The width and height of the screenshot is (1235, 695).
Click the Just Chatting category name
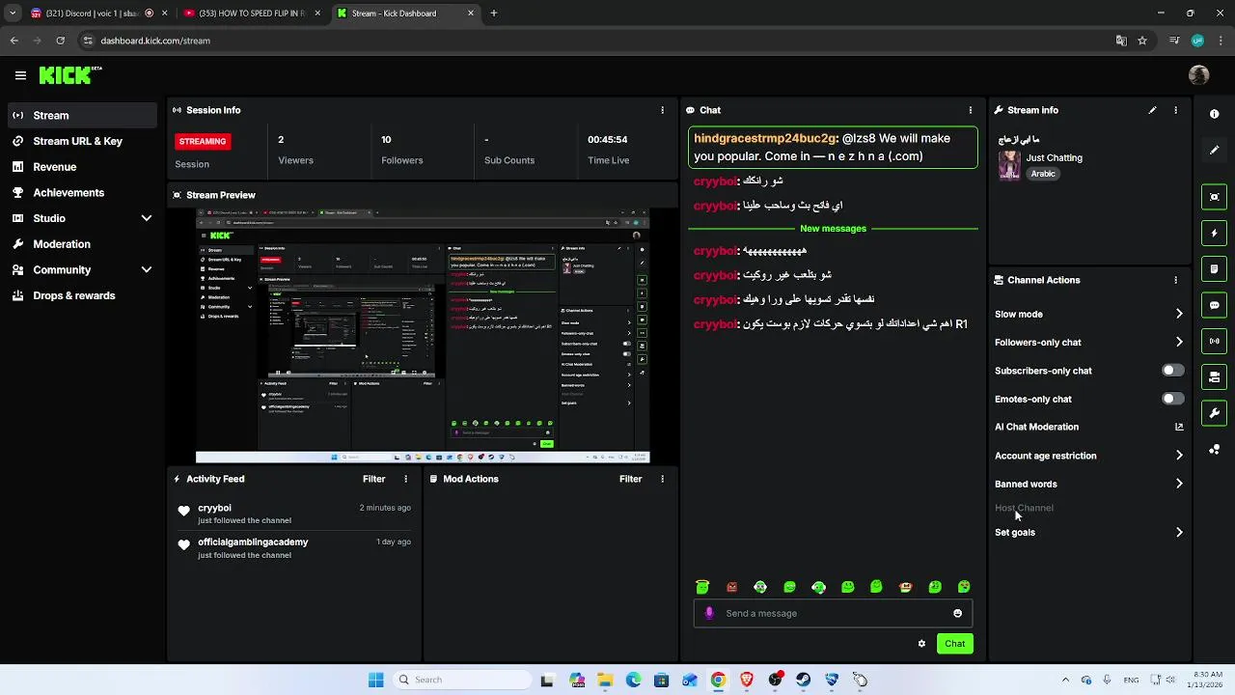coord(1054,157)
